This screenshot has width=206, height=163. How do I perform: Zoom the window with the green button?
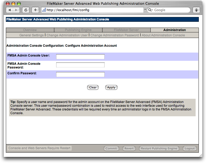(x=19, y=4)
